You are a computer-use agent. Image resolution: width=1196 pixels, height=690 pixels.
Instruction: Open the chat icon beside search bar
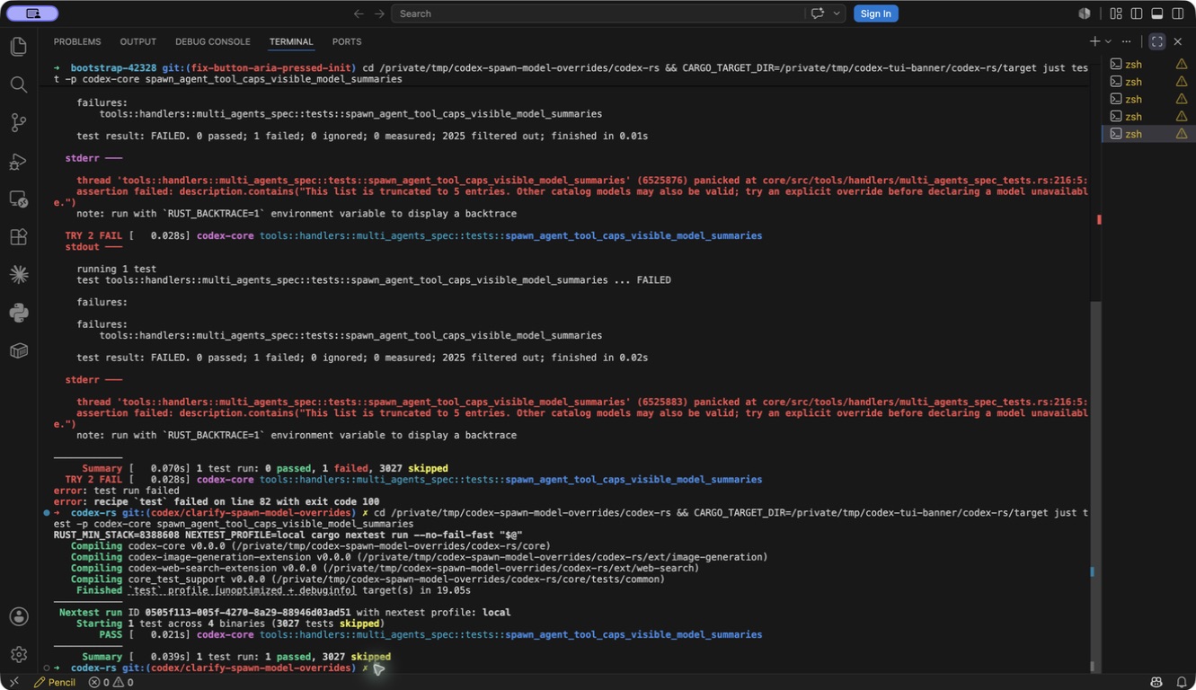tap(818, 13)
